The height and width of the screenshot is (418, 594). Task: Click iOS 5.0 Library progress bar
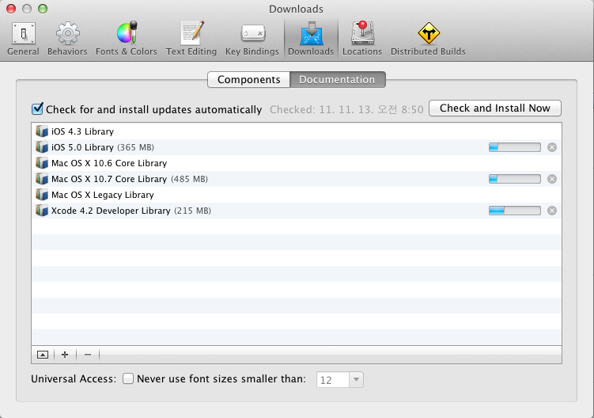click(x=515, y=147)
